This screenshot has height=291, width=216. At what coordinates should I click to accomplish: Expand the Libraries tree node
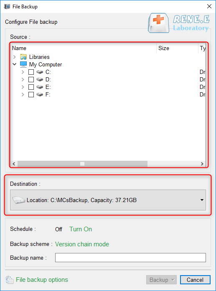pyautogui.click(x=15, y=57)
